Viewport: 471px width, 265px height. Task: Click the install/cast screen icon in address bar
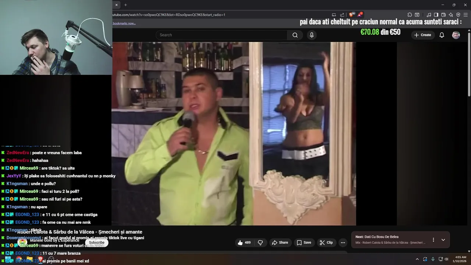(x=334, y=15)
